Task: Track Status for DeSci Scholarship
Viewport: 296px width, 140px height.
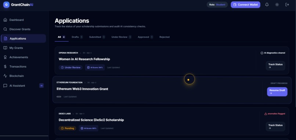Action: pos(275,126)
